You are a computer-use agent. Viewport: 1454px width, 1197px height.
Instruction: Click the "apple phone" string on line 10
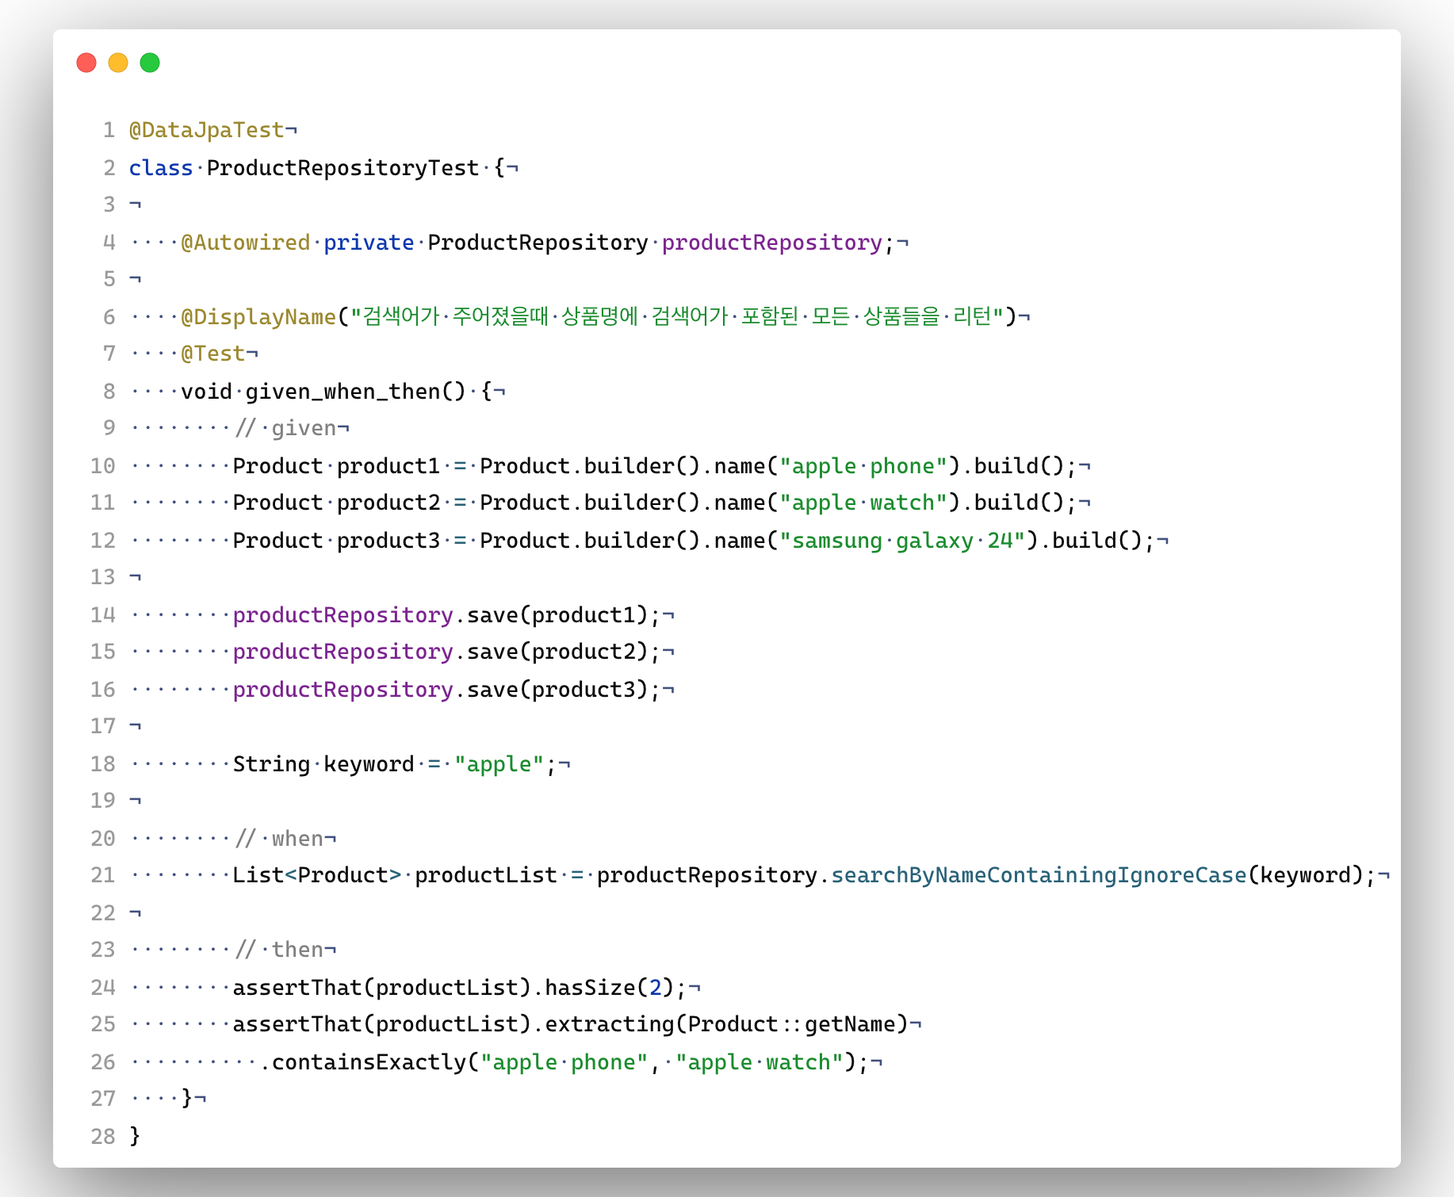click(x=863, y=466)
